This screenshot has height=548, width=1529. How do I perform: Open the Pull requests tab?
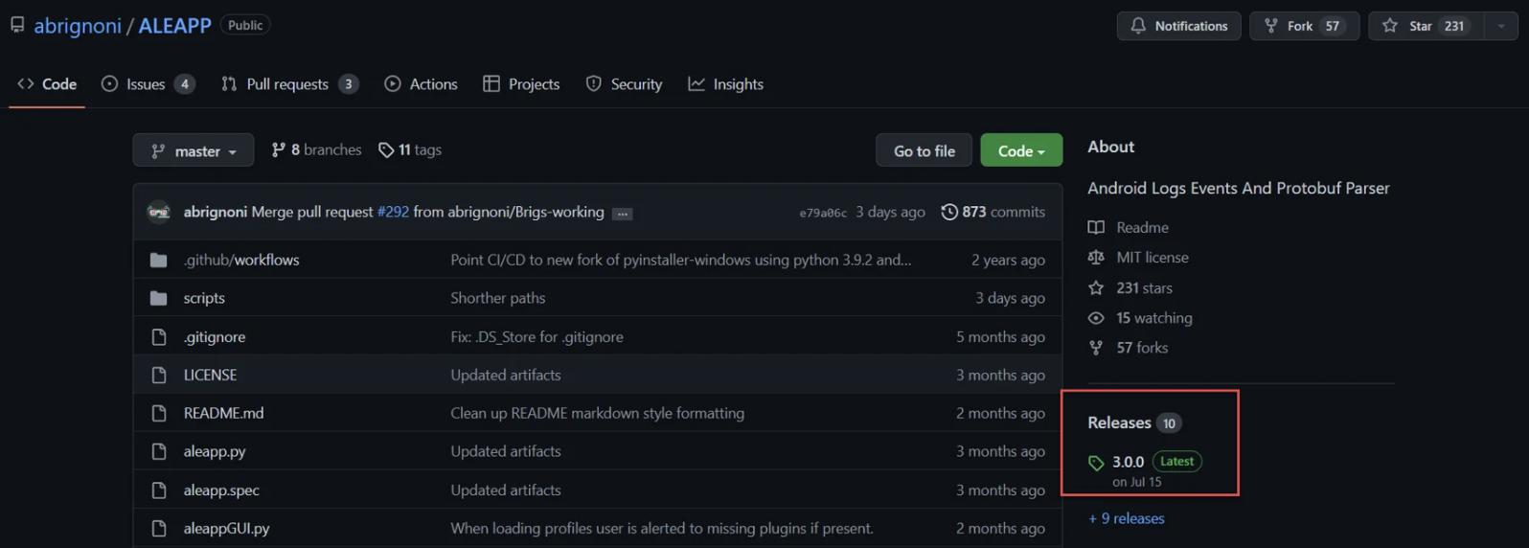[289, 84]
